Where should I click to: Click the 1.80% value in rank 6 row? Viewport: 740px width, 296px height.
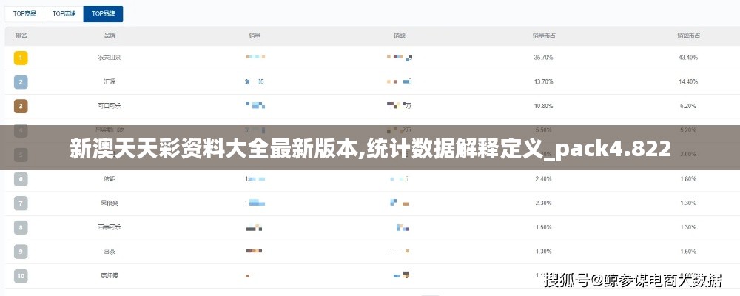point(688,179)
